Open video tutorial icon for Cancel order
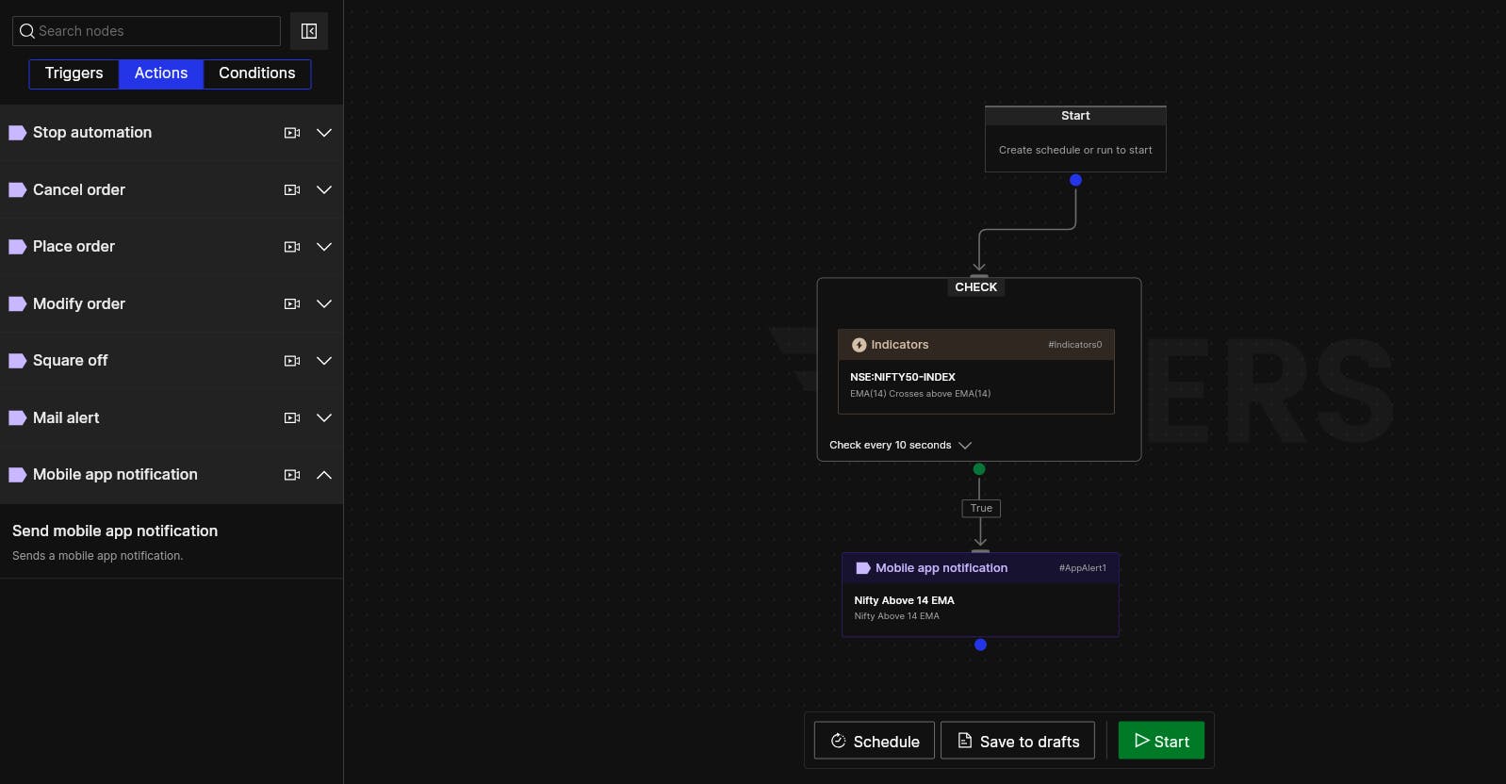 tap(292, 190)
